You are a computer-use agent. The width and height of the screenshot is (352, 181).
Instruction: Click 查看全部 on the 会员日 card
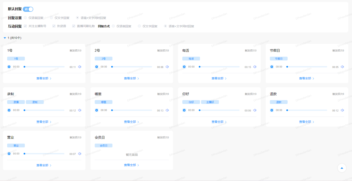(130, 165)
